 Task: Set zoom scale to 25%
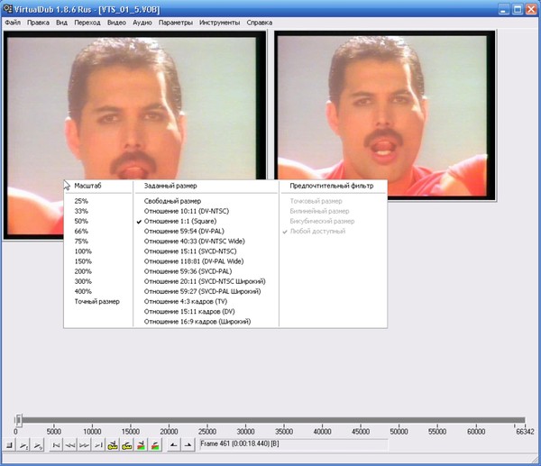click(x=81, y=201)
